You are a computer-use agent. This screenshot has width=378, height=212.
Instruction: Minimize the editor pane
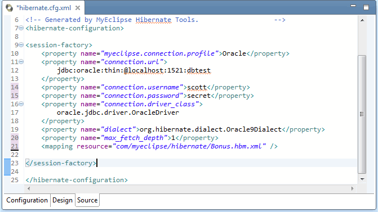click(x=353, y=6)
